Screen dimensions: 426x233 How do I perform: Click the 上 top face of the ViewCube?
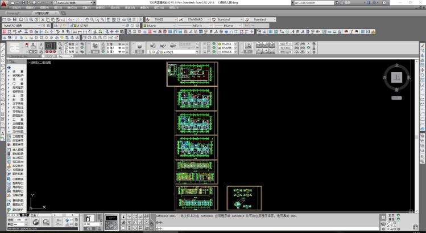click(398, 76)
